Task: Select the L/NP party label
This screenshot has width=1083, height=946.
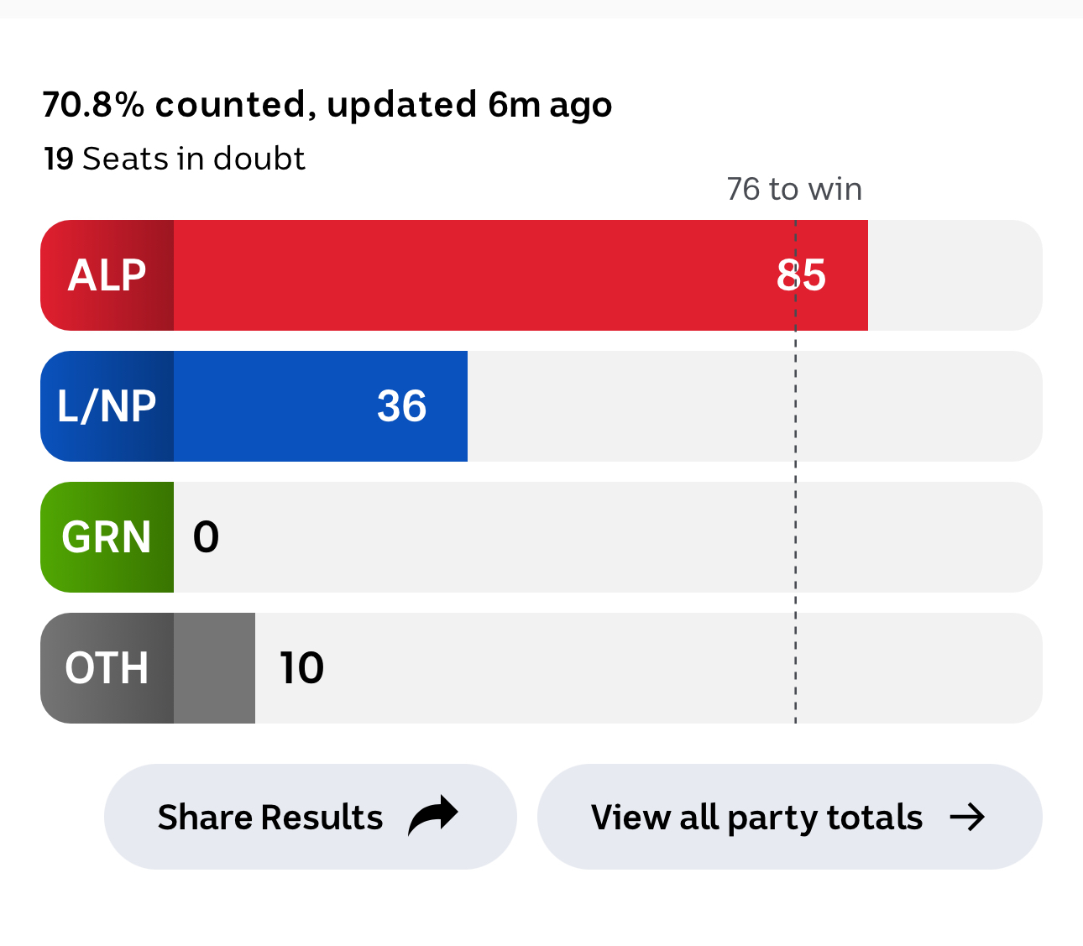Action: (107, 406)
